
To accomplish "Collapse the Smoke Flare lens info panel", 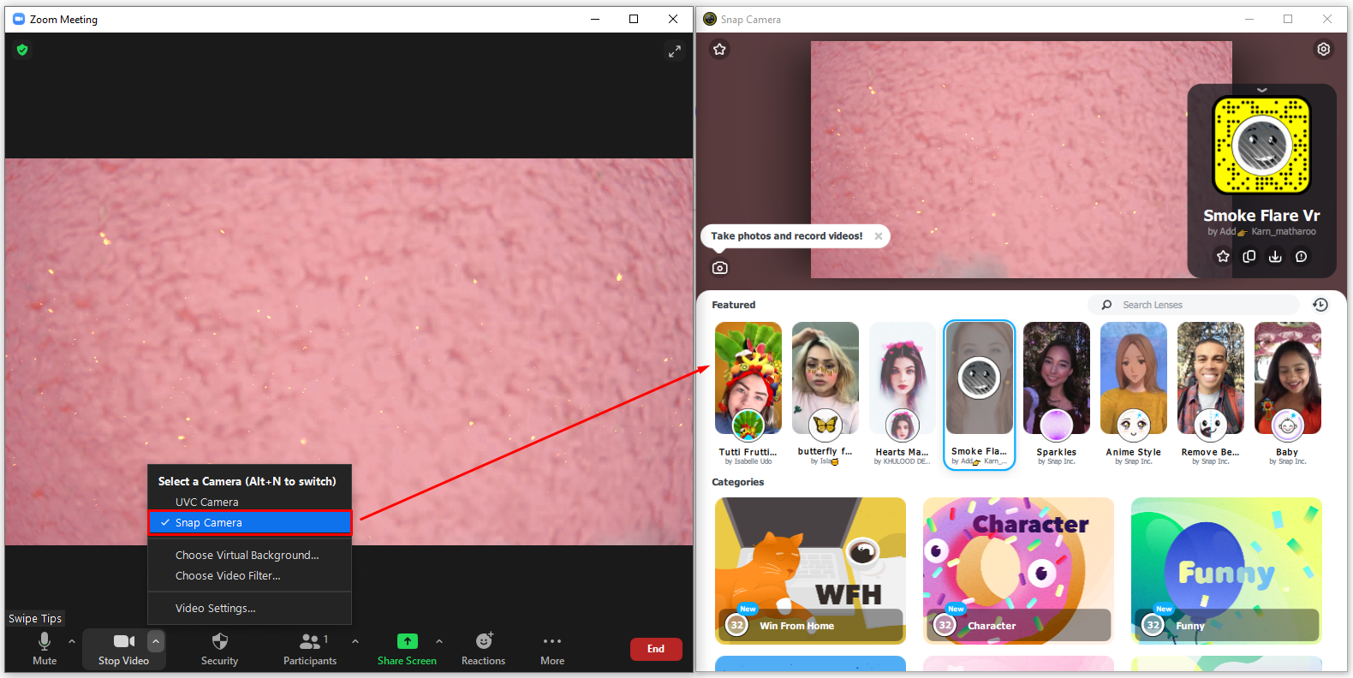I will coord(1261,90).
